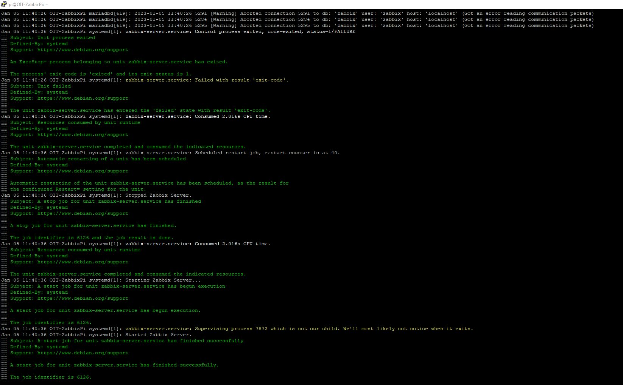The width and height of the screenshot is (623, 385).
Task: Select 'Subject: A start job ... has finished successfully'
Action: (127, 341)
